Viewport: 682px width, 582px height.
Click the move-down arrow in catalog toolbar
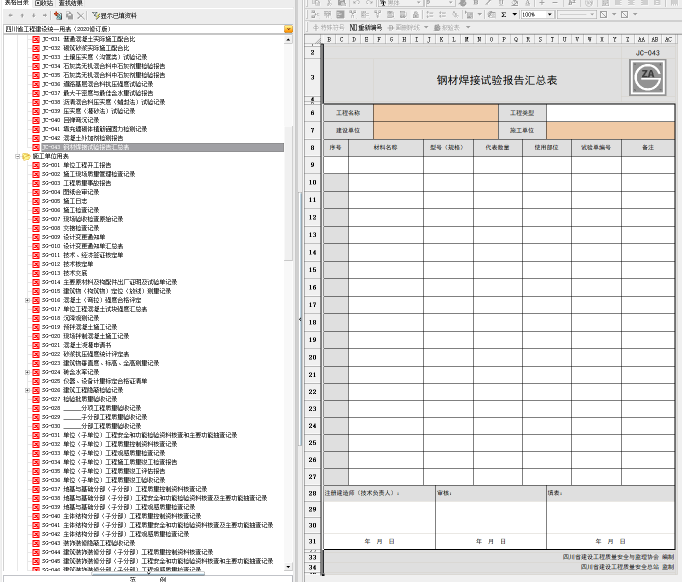33,15
